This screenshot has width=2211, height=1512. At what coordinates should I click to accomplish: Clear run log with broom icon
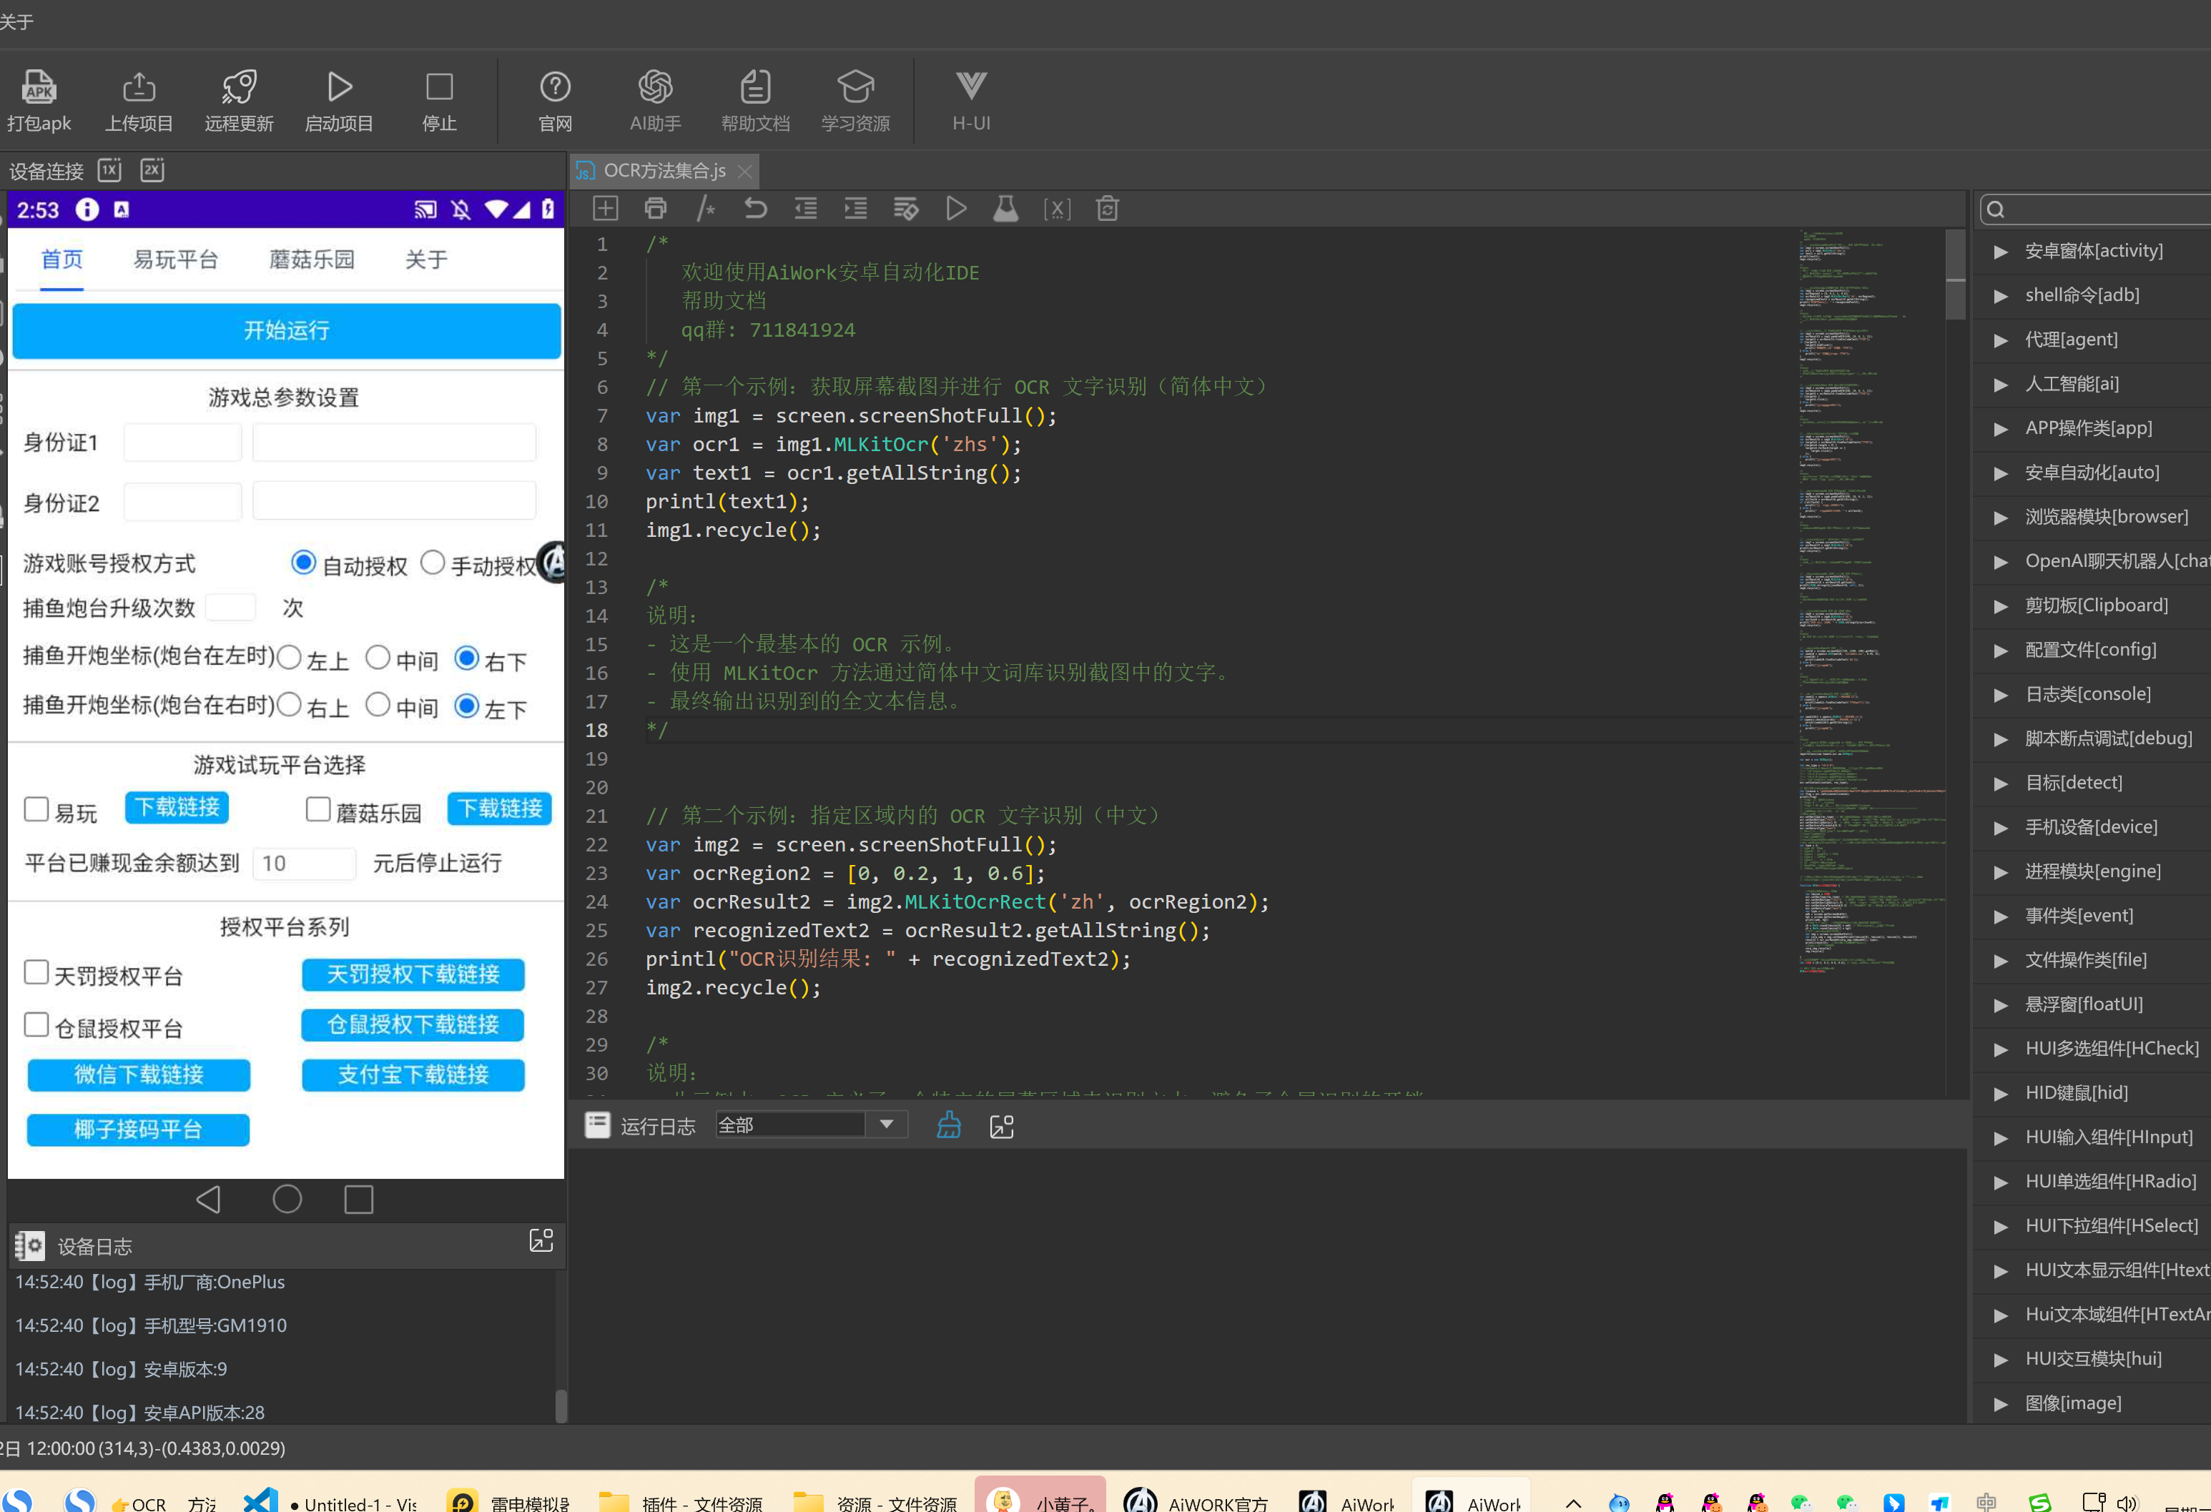pyautogui.click(x=948, y=1126)
